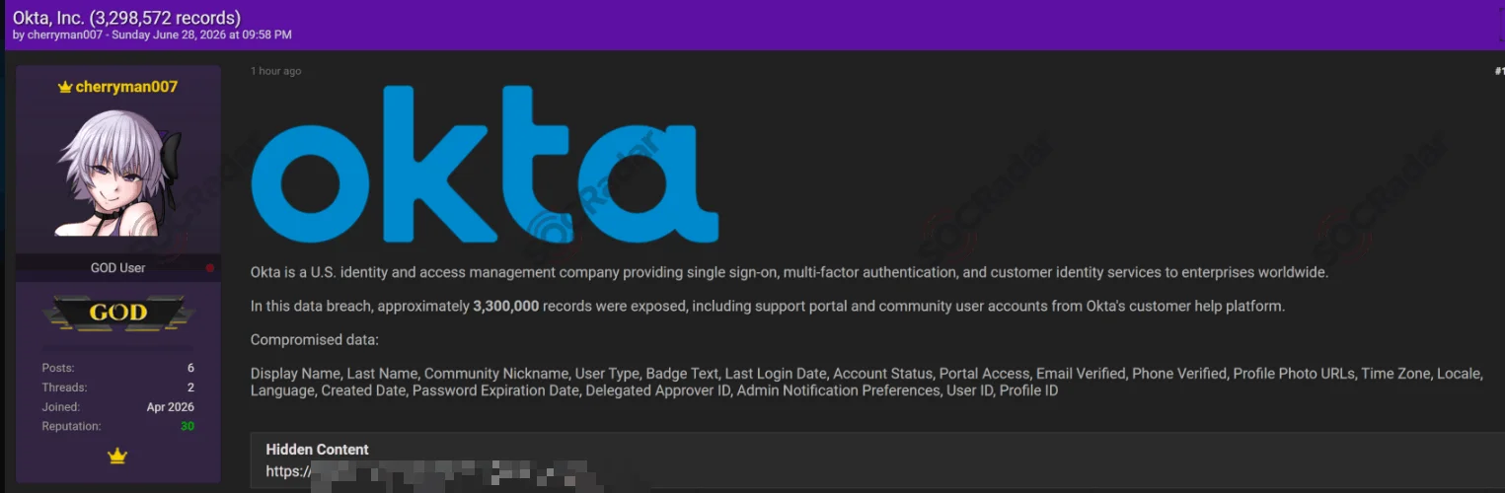Click the Threads count 2

tap(190, 387)
